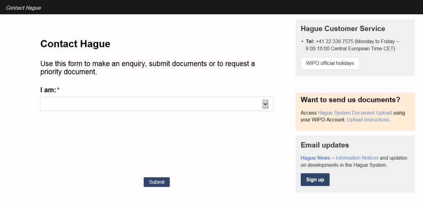Sign up for email updates
The image size is (423, 204).
pyautogui.click(x=315, y=180)
